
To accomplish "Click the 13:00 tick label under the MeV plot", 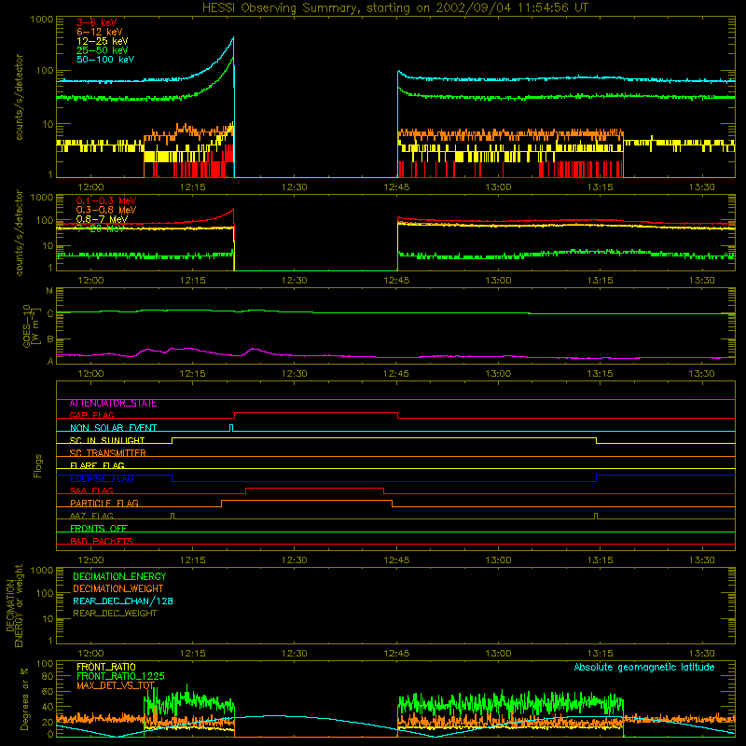I will coord(498,281).
